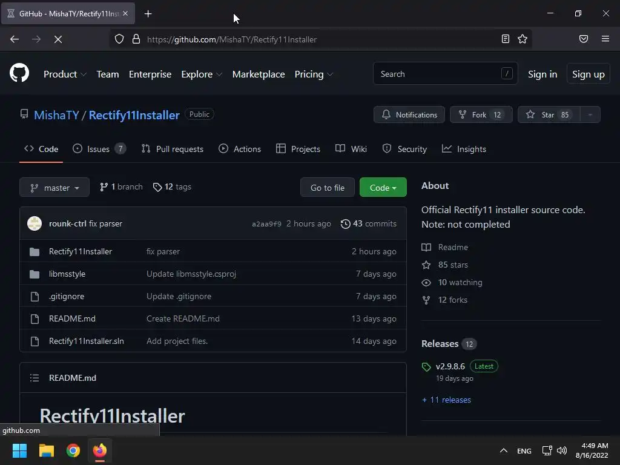Screen dimensions: 620x465
Task: Click rounk-ctrl avatar image
Action: coord(35,223)
